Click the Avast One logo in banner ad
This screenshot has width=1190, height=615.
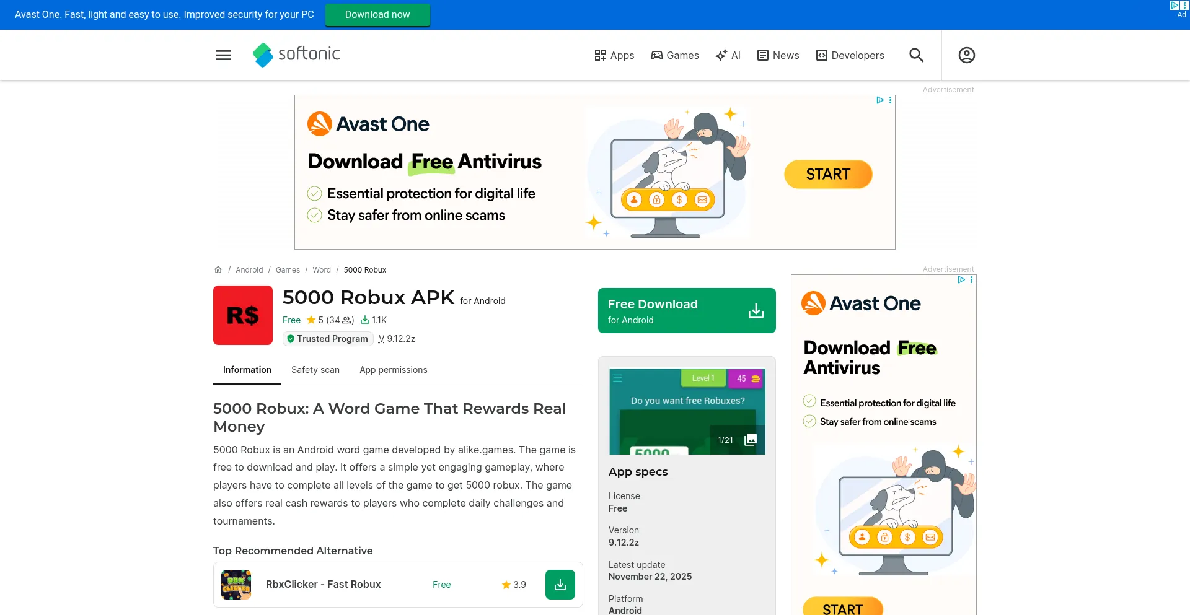(x=368, y=124)
